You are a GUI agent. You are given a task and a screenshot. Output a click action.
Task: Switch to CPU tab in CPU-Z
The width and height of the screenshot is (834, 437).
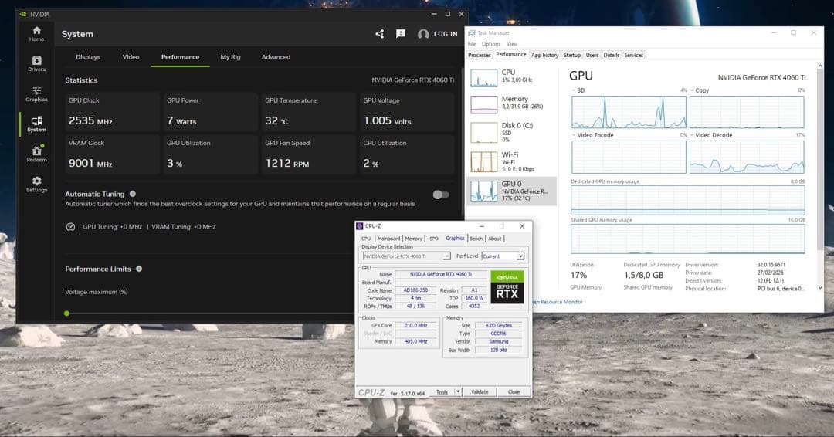coord(366,239)
